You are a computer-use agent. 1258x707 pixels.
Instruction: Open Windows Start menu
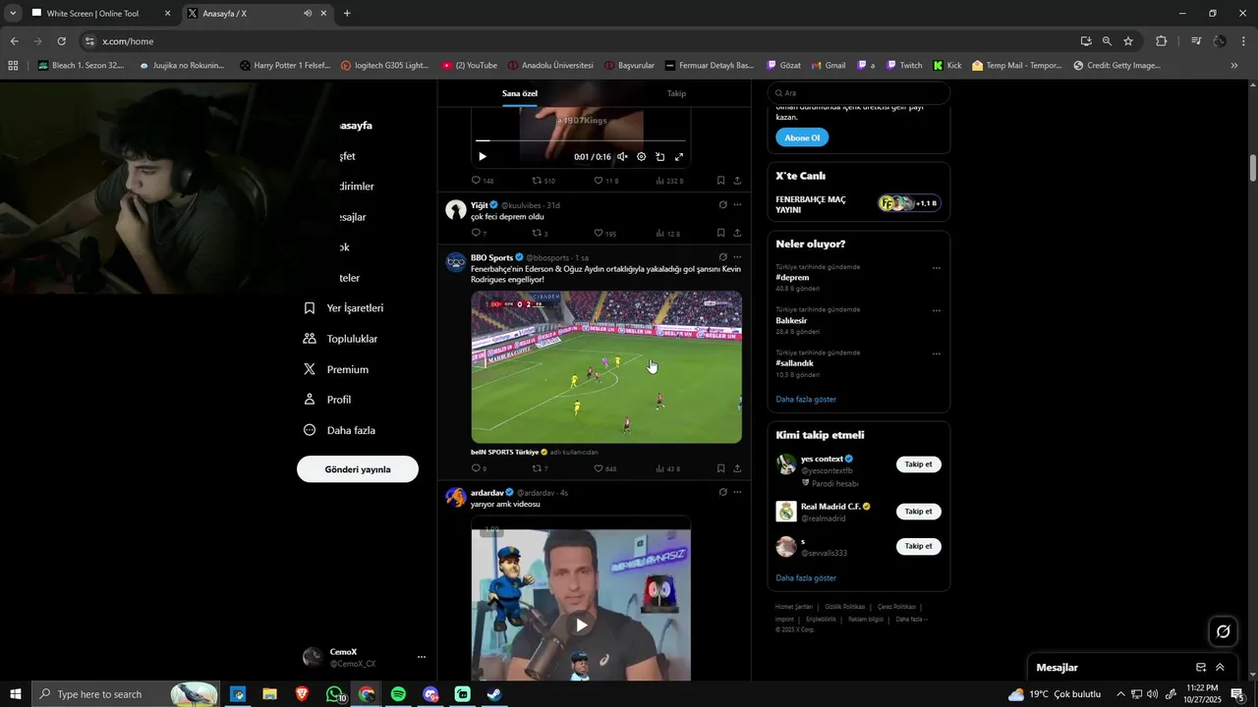click(x=16, y=694)
